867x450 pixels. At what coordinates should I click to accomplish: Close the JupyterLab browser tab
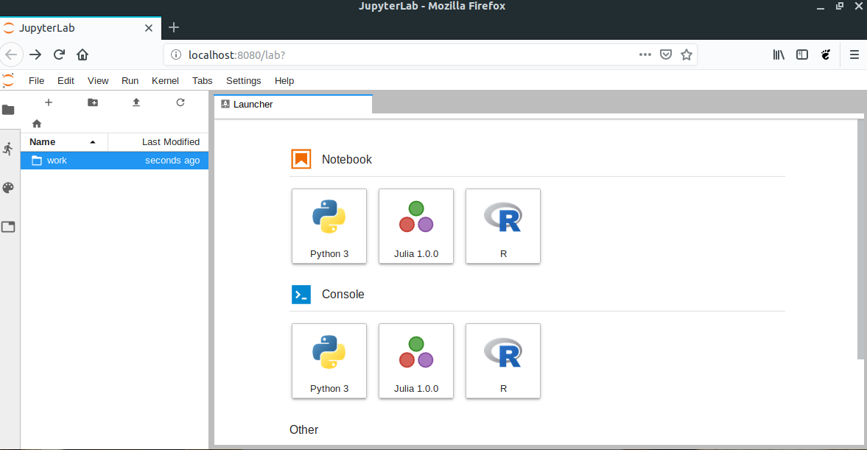point(149,28)
